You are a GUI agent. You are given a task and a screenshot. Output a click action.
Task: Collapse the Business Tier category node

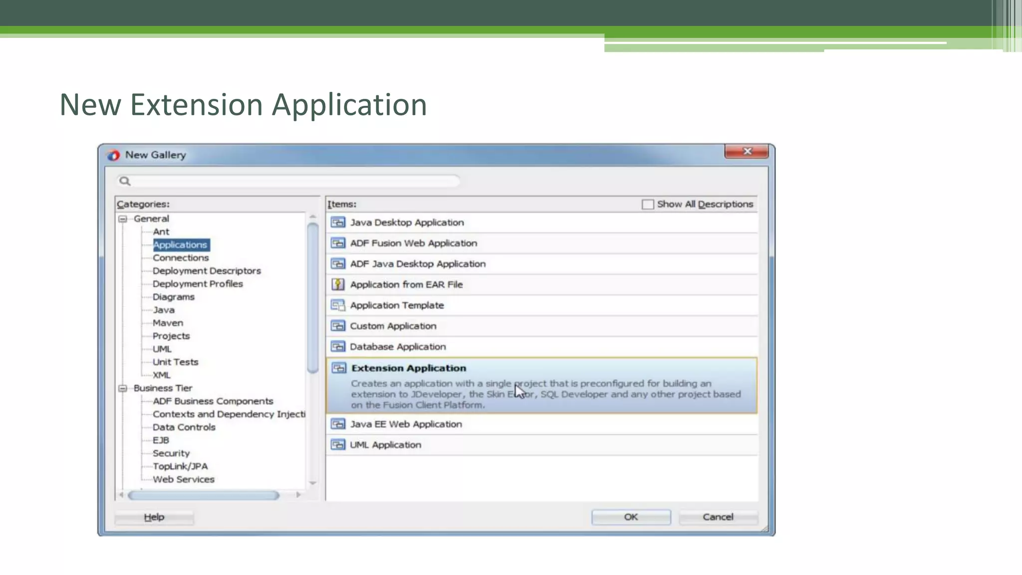pos(123,388)
